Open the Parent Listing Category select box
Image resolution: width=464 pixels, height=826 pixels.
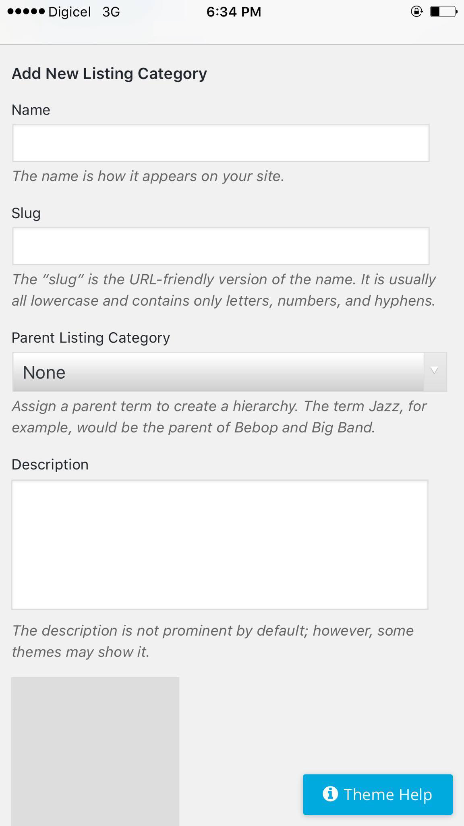[230, 372]
